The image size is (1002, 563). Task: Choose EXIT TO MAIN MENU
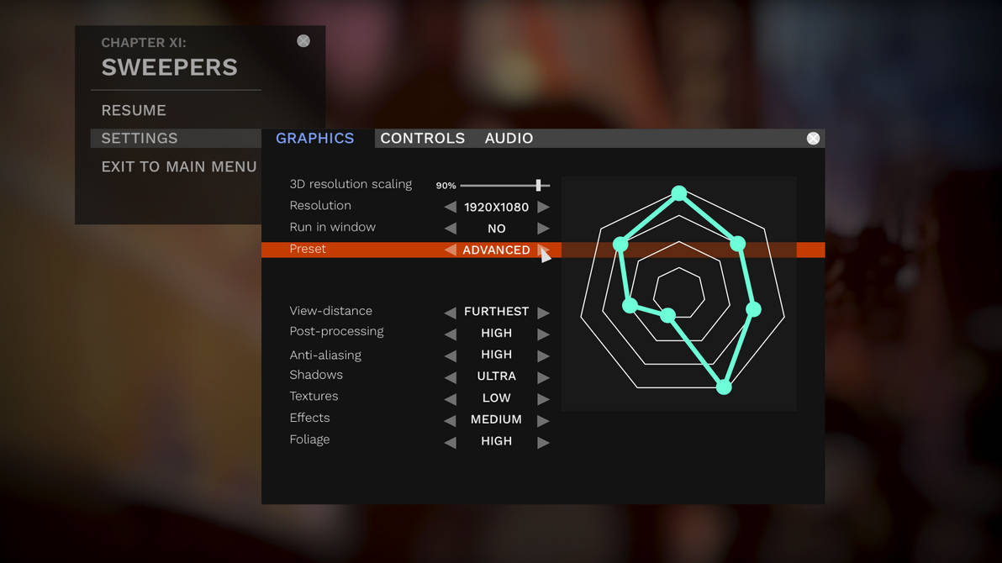click(179, 166)
